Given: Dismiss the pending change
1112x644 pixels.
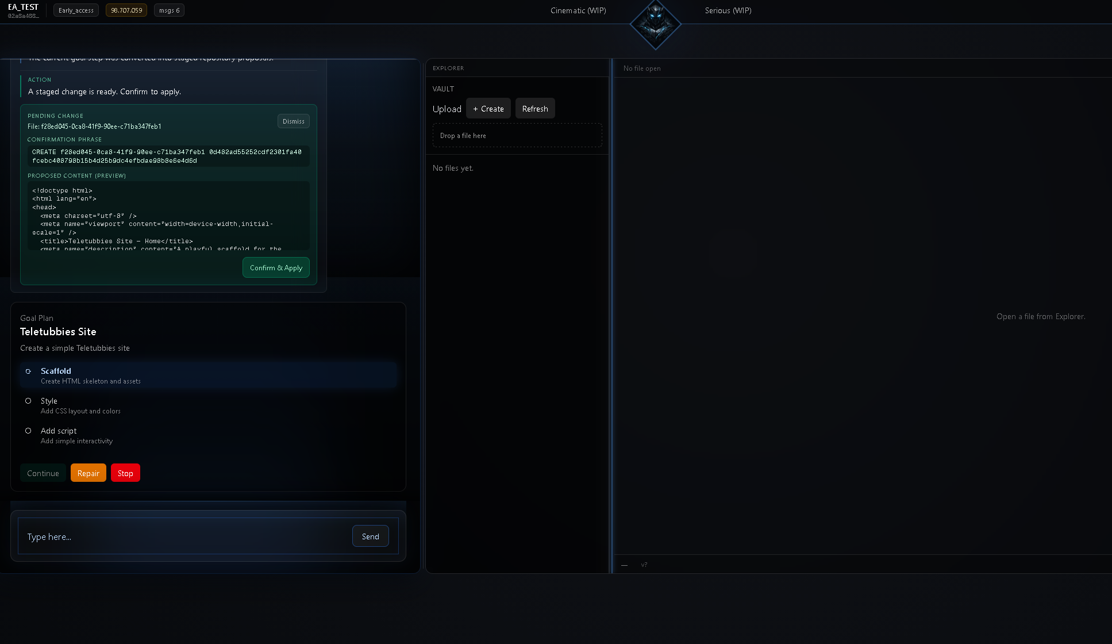Looking at the screenshot, I should (x=293, y=121).
